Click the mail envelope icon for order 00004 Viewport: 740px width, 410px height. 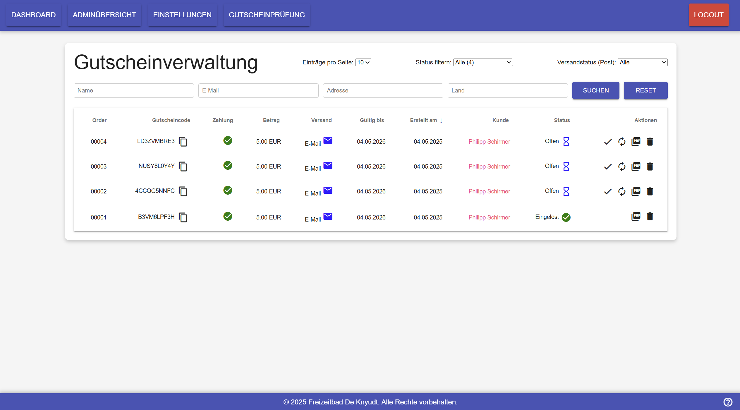point(328,140)
